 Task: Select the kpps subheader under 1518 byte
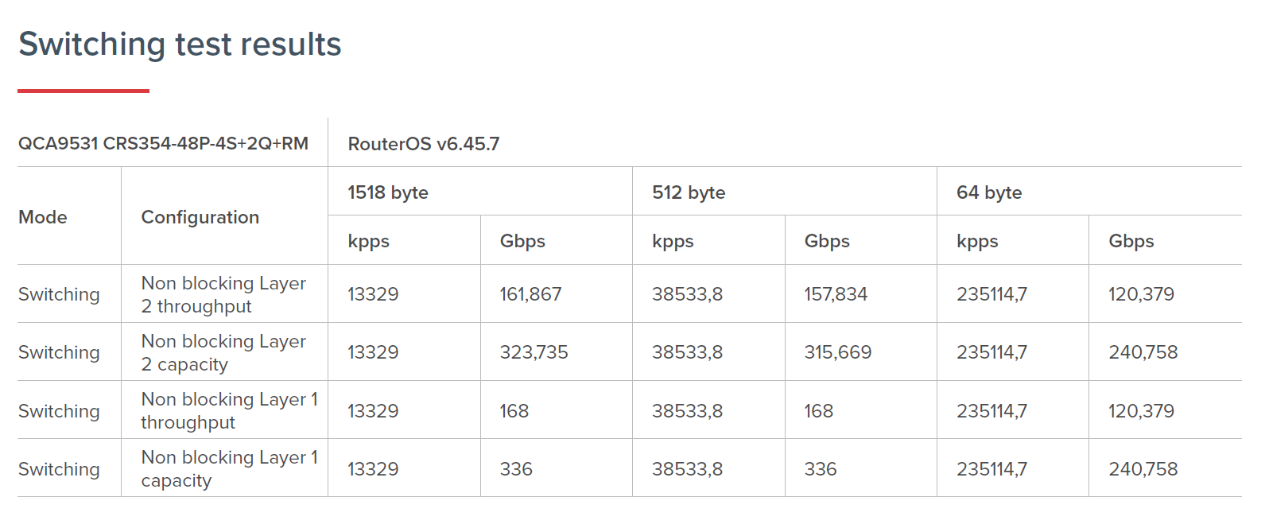click(x=369, y=241)
